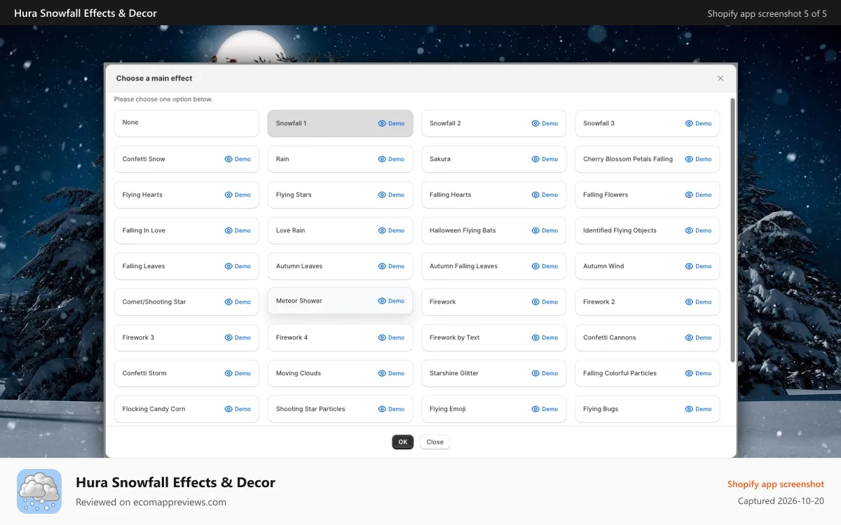
Task: View the Autumn Falling Leaves demo
Action: 545,266
